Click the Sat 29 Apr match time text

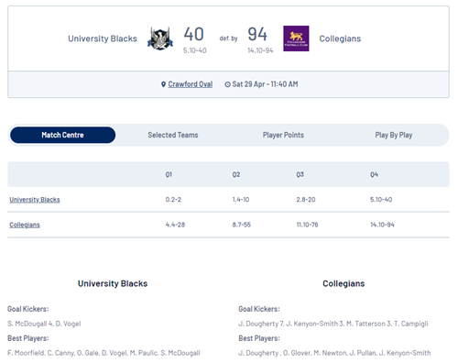265,84
